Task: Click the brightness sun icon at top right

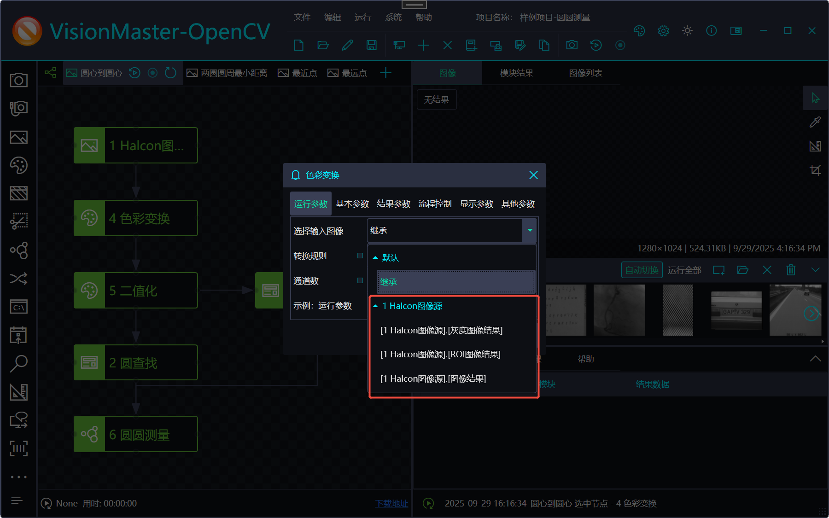Action: [687, 31]
